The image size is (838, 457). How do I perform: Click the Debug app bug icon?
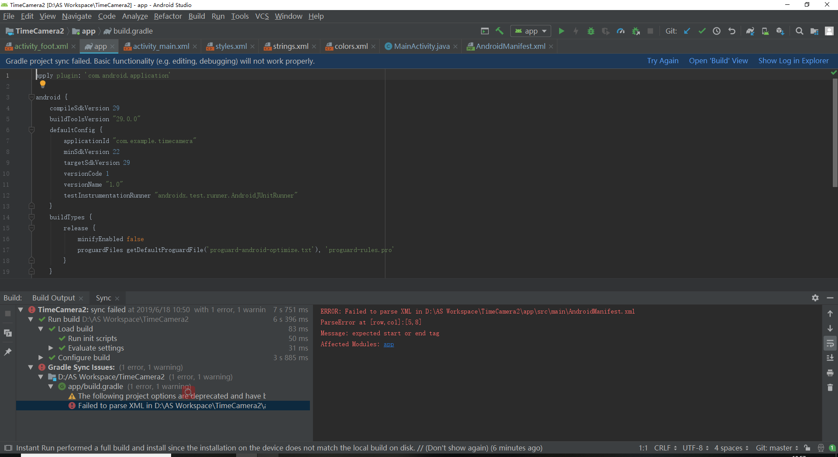click(x=591, y=31)
